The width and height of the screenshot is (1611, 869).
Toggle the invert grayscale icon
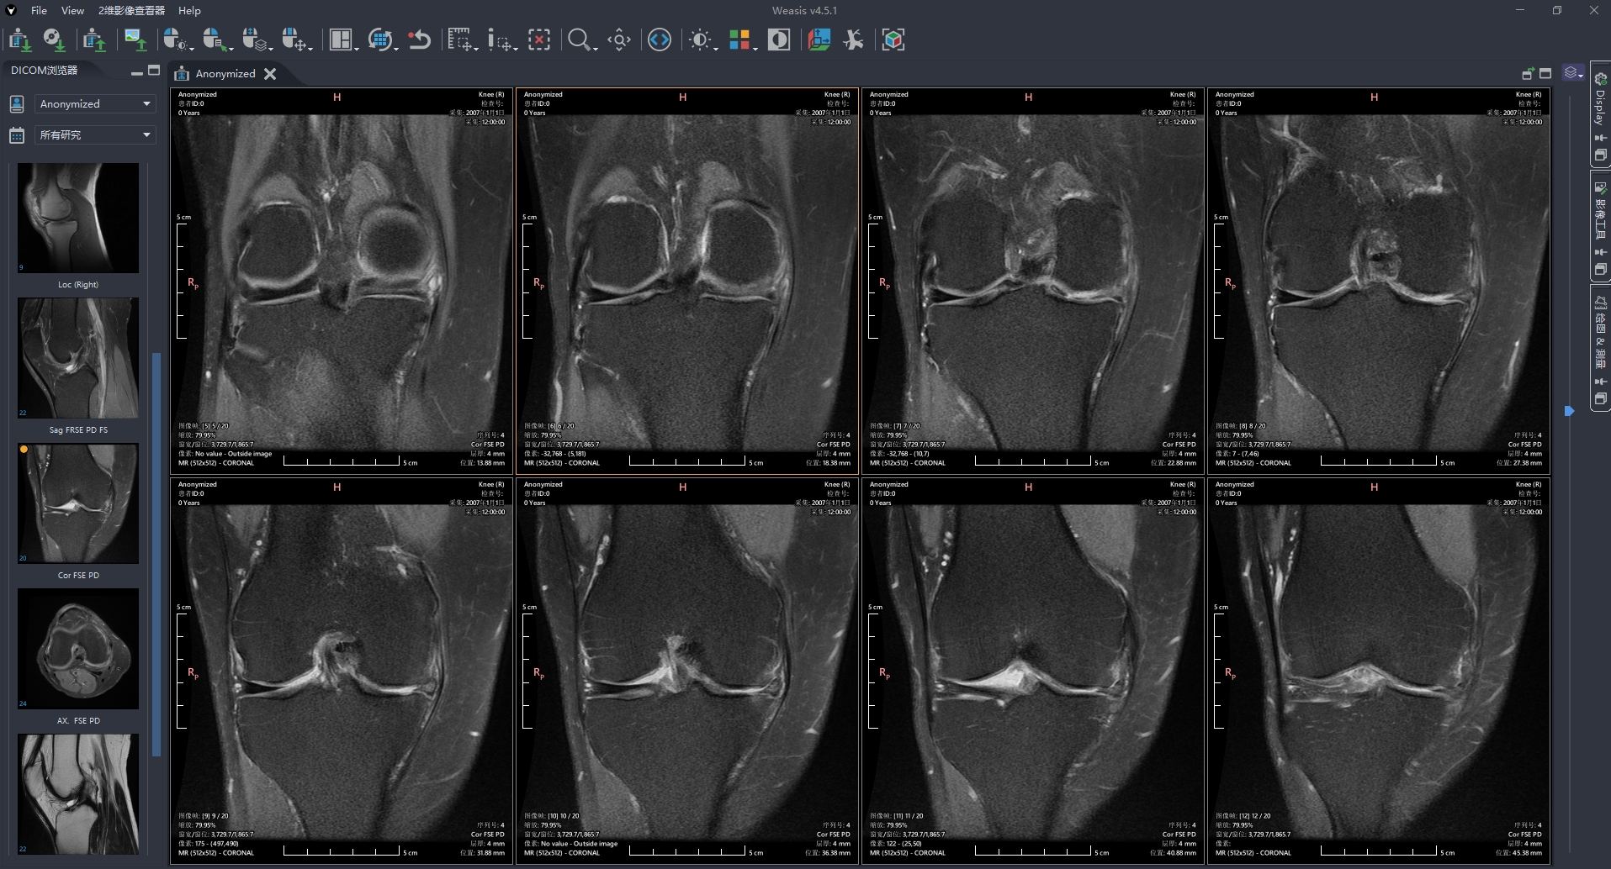(x=779, y=39)
